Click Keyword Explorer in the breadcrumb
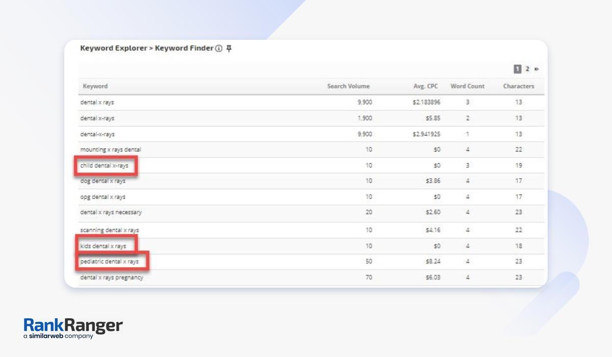The image size is (612, 357). pos(113,48)
